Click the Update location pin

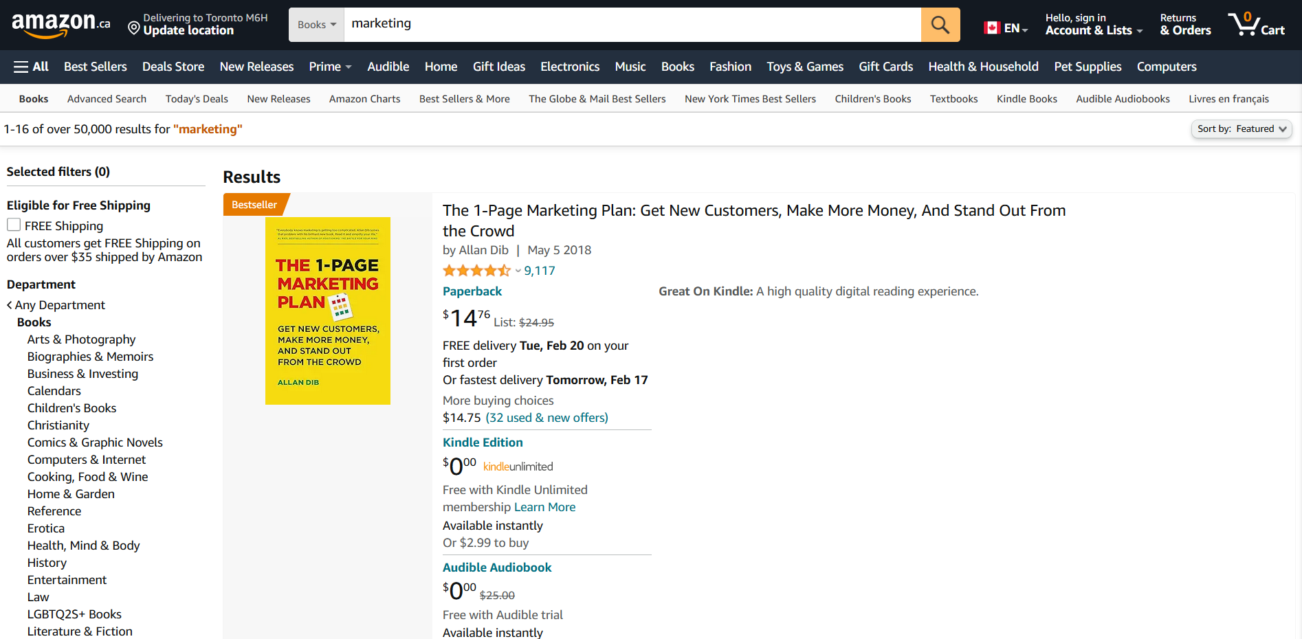pos(134,28)
